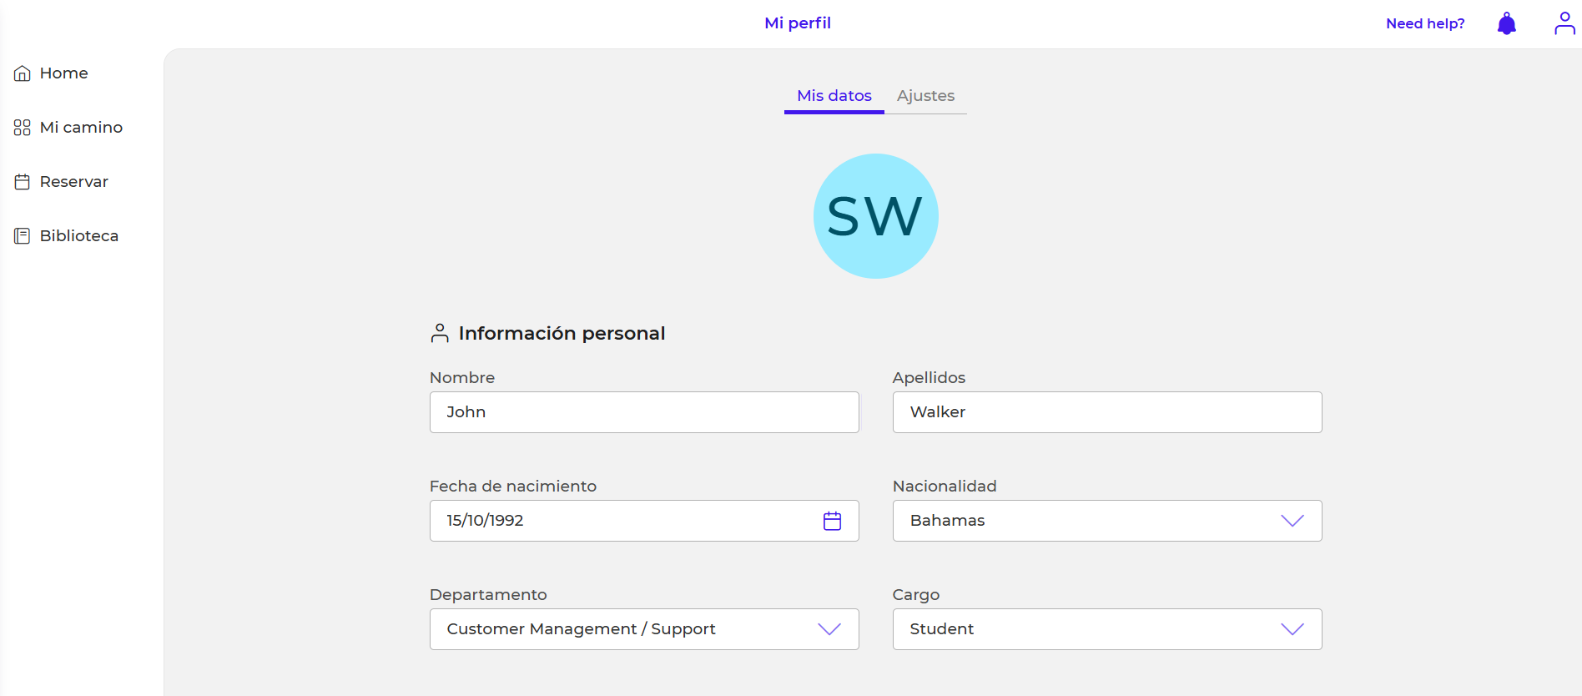The height and width of the screenshot is (696, 1582).
Task: Switch to the Ajustes tab
Action: pyautogui.click(x=925, y=96)
